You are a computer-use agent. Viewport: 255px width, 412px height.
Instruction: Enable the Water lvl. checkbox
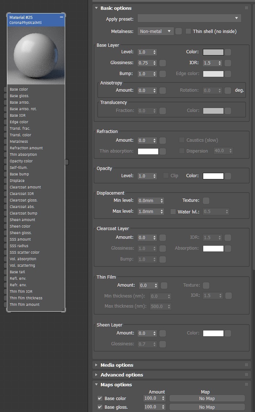(x=173, y=212)
